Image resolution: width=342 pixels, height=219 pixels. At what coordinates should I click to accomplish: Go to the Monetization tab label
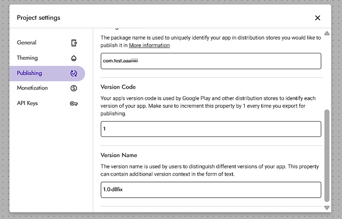click(x=32, y=88)
